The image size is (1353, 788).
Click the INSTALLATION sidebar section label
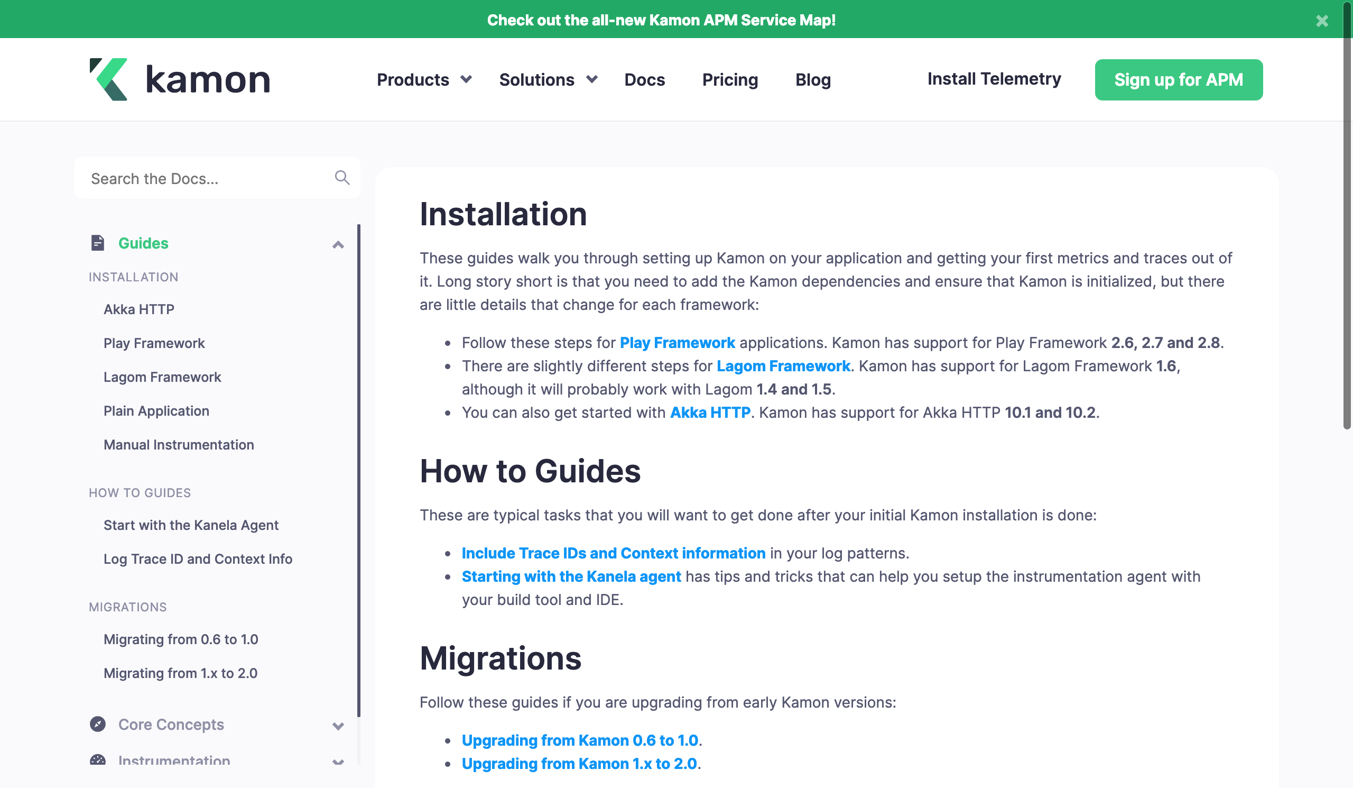tap(134, 277)
